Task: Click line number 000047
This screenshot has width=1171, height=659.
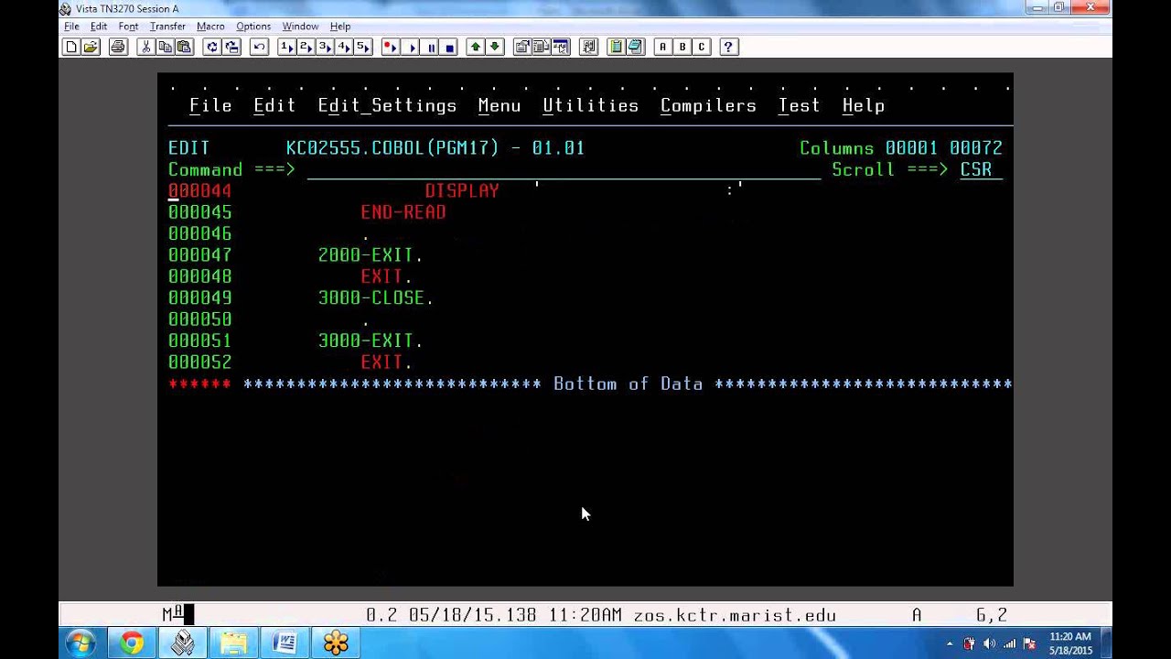Action: click(x=199, y=255)
